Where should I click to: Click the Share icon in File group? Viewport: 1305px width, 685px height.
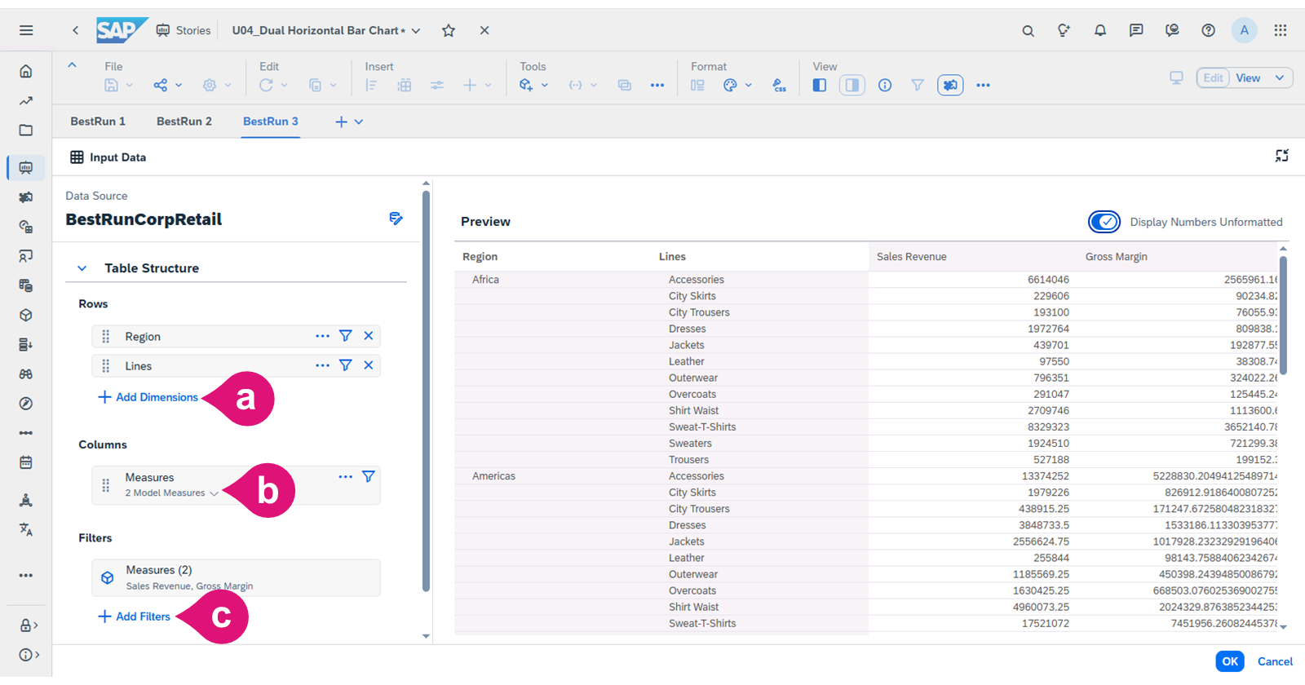161,85
